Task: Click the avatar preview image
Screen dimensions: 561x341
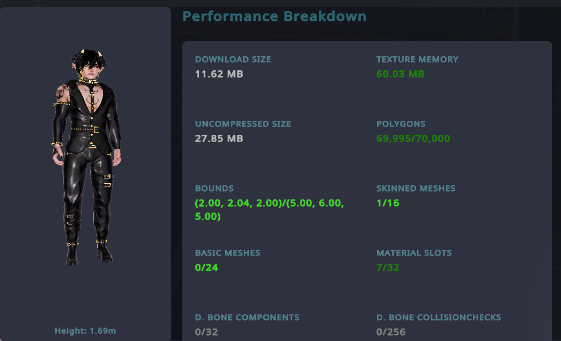Action: pos(86,156)
